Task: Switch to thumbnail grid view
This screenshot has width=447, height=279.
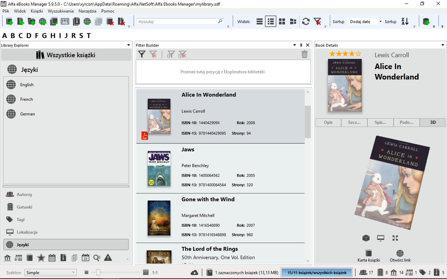Action: click(282, 22)
